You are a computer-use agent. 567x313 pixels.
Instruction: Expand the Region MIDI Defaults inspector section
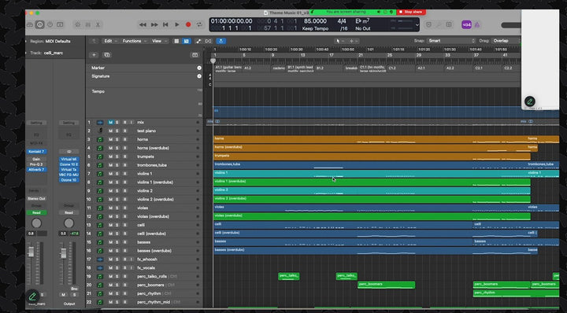(27, 41)
